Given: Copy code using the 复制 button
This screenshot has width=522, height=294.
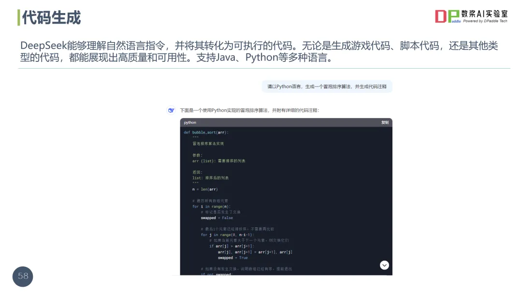Looking at the screenshot, I should [x=385, y=122].
